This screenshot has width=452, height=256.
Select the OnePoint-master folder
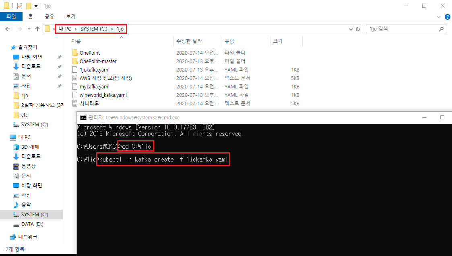[98, 61]
